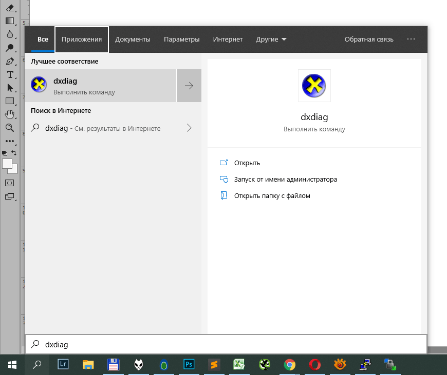Select the dxdiag best match result

(x=101, y=86)
